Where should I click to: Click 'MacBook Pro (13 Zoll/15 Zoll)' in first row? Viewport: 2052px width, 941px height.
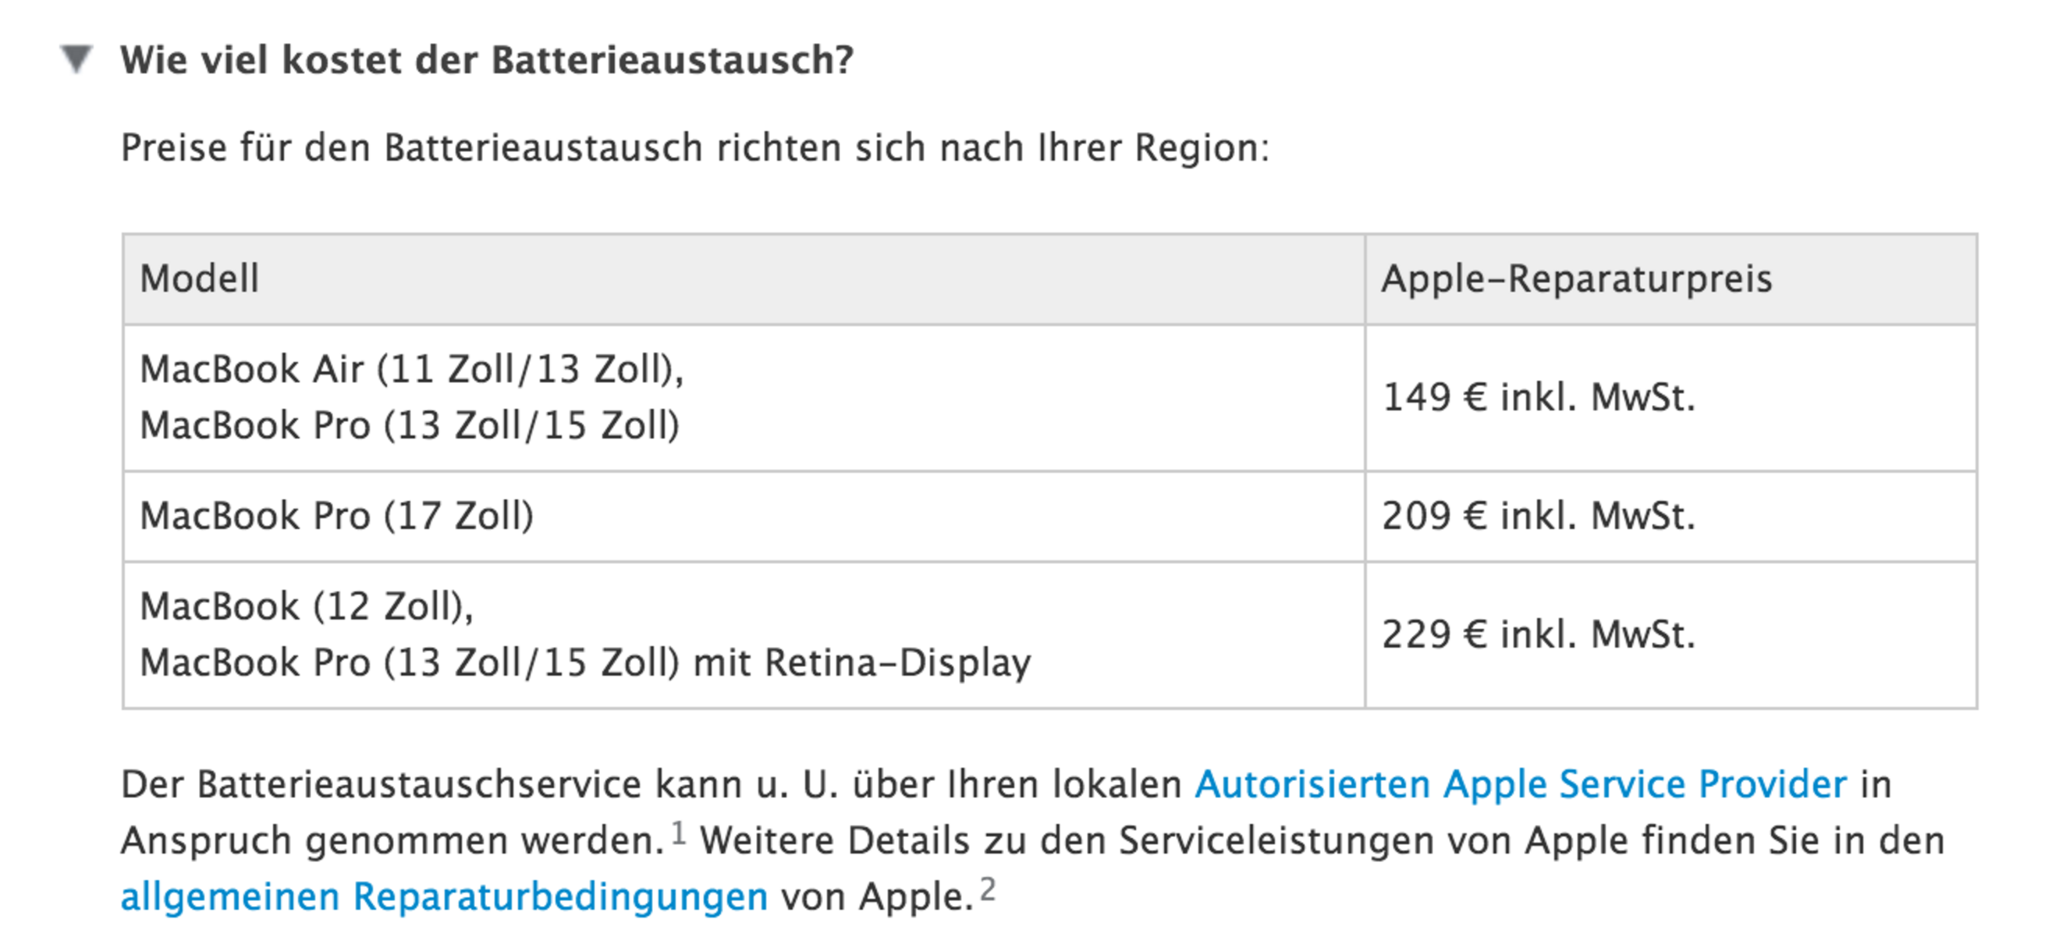(410, 425)
